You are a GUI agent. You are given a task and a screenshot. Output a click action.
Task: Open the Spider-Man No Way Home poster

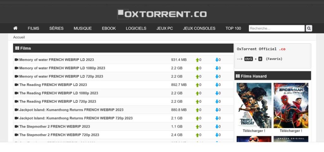[291, 105]
